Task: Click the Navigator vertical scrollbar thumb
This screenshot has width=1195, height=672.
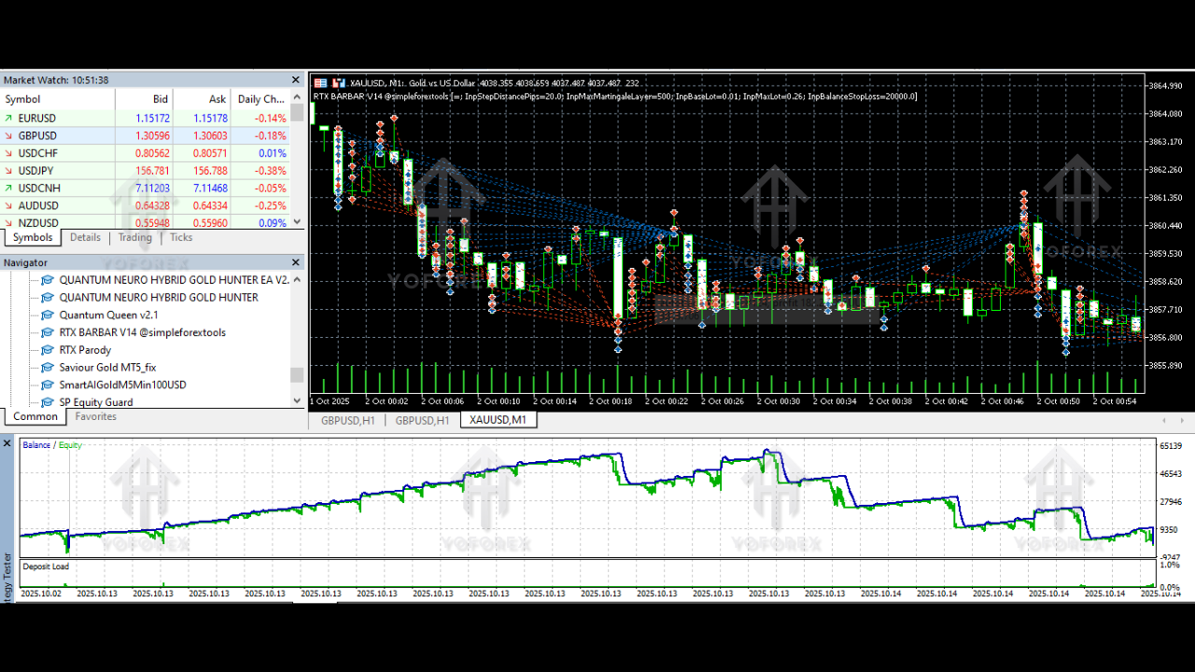Action: [x=297, y=375]
